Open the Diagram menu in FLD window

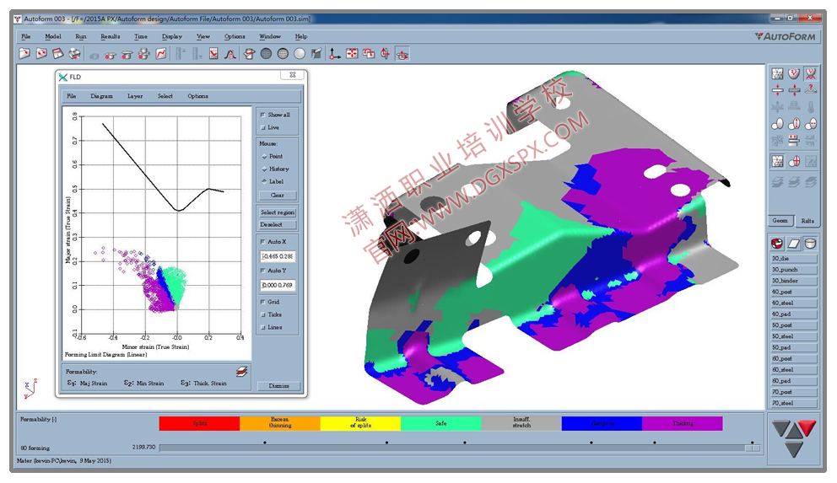(101, 96)
